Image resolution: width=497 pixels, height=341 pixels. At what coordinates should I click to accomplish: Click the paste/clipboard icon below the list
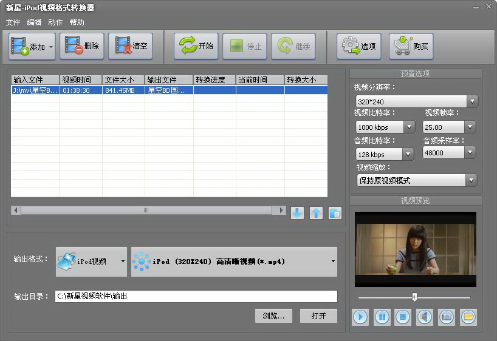point(335,213)
